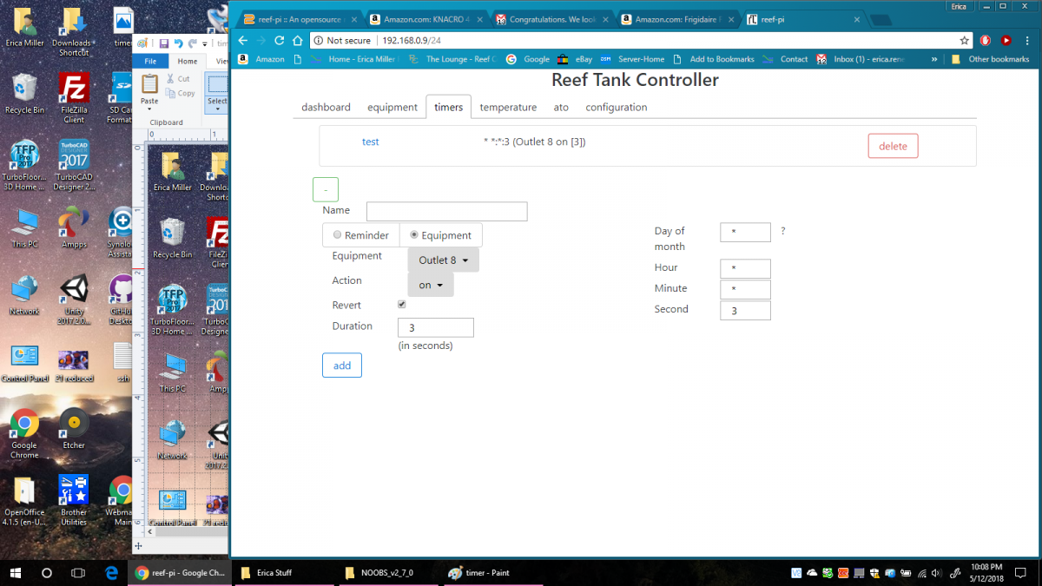Click the Not secure site info icon
The image size is (1042, 586).
point(318,40)
